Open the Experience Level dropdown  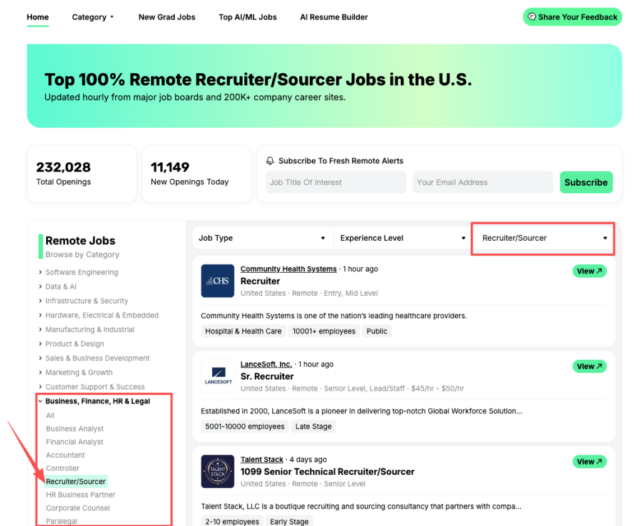402,238
